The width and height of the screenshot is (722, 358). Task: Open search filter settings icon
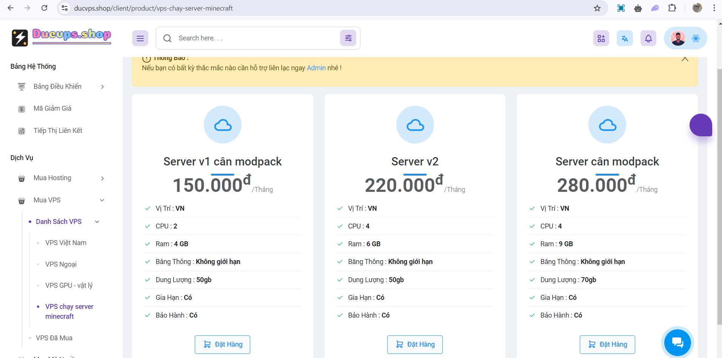348,38
